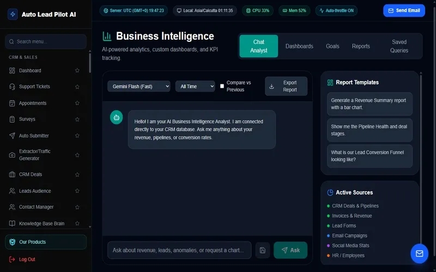Click the Surveys clipboard icon
Image resolution: width=436 pixels, height=272 pixels.
coord(12,119)
